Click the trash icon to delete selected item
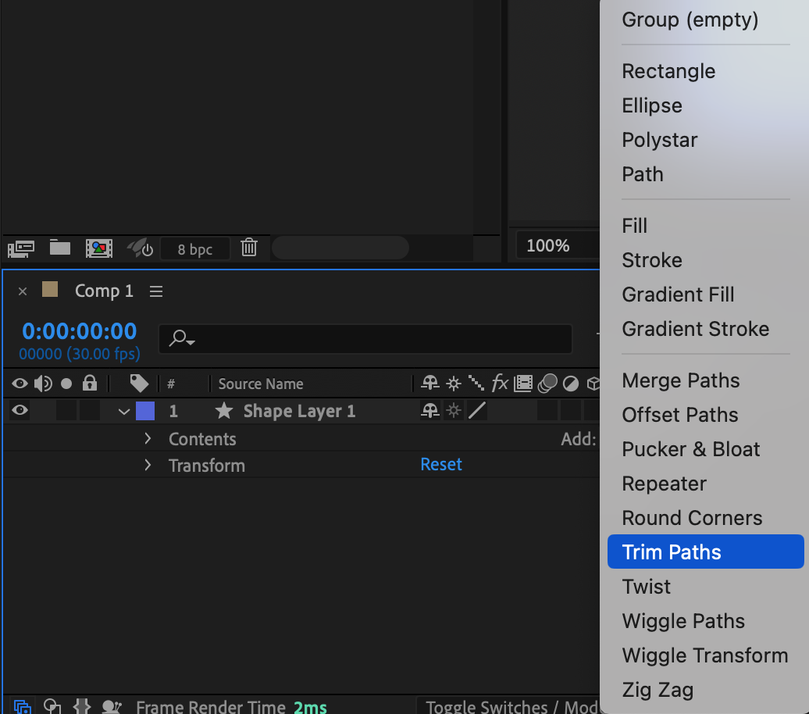This screenshot has width=809, height=714. click(249, 248)
